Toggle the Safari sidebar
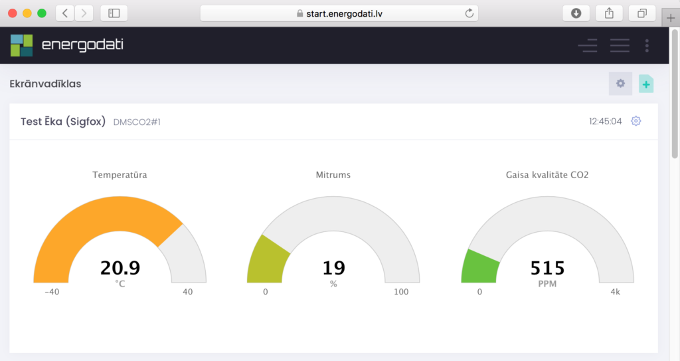The image size is (680, 361). coord(114,13)
